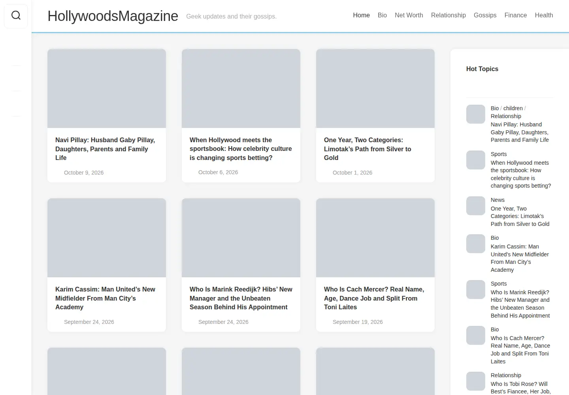Click Sports category above the sportsbook hot topic

pos(499,154)
